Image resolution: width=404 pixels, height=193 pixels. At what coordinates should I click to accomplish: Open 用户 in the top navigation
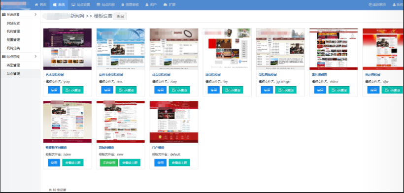[151, 4]
